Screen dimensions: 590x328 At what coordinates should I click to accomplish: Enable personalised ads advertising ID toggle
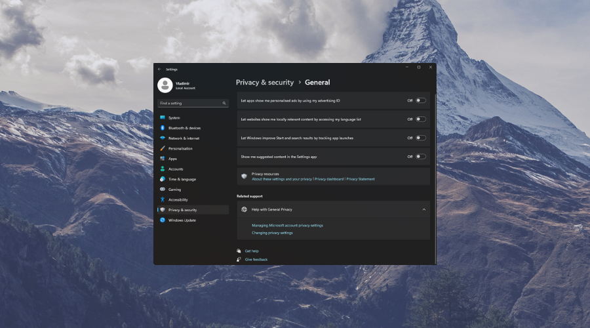(x=420, y=100)
